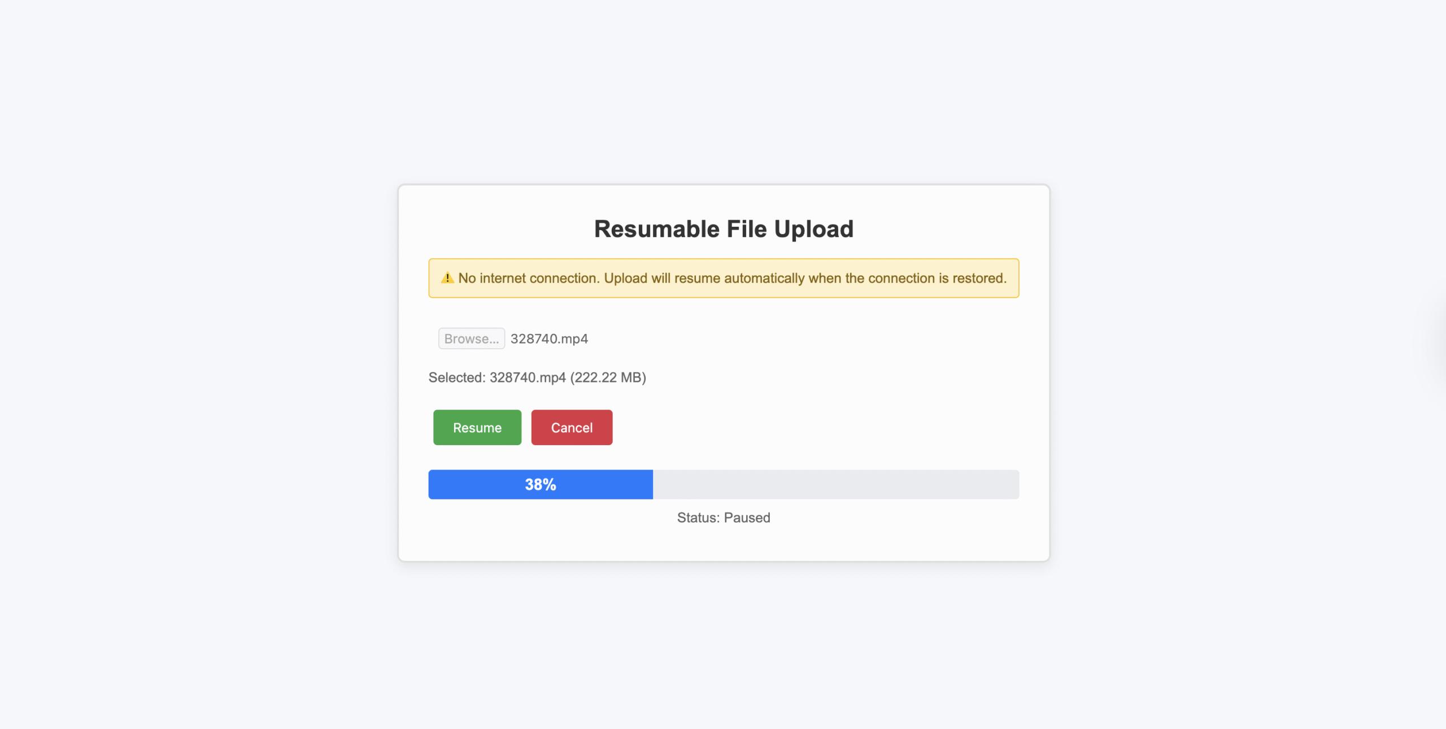
Task: Click inside the upload dialog card
Action: 723,542
